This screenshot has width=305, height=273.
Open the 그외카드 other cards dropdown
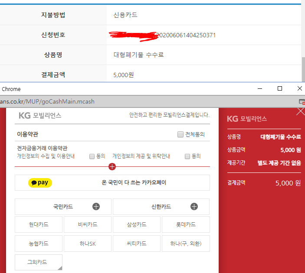coord(39,262)
